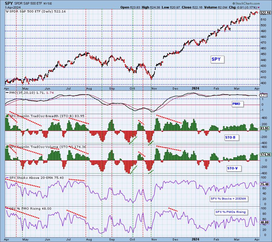Click the SPX % PMO Rising 48.00 legend
272x242 pixels.
30,209
